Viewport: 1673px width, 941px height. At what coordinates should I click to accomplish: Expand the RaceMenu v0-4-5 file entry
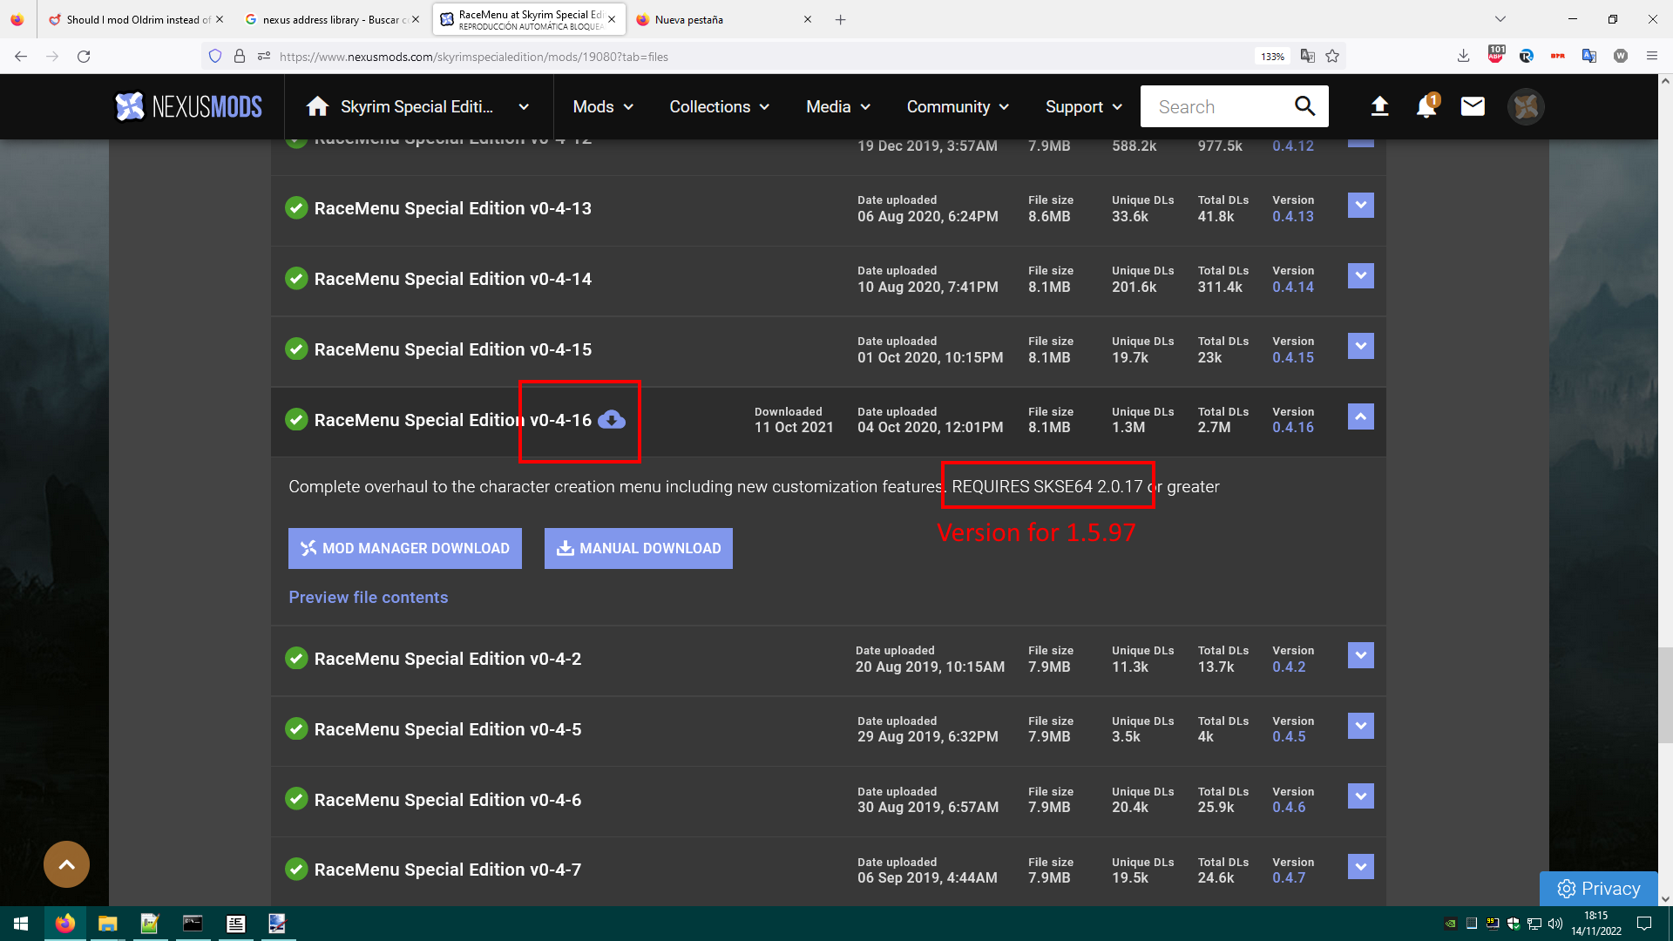point(1360,727)
